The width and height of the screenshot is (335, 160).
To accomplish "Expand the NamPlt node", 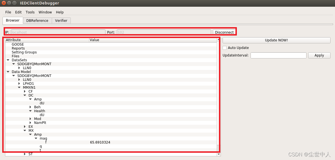I will click(30, 123).
